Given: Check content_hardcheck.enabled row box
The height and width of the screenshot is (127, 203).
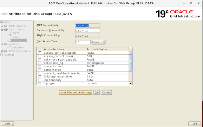Looking at the screenshot, I should 40,73.
